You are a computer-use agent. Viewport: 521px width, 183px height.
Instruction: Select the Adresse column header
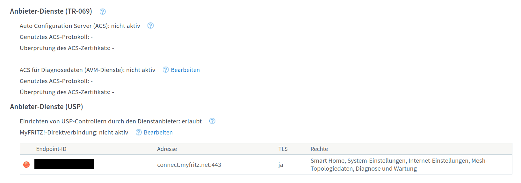167,149
